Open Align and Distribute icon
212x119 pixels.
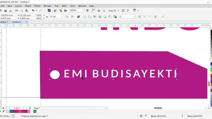(156, 17)
